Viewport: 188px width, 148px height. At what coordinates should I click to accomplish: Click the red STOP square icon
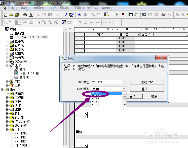point(123,15)
